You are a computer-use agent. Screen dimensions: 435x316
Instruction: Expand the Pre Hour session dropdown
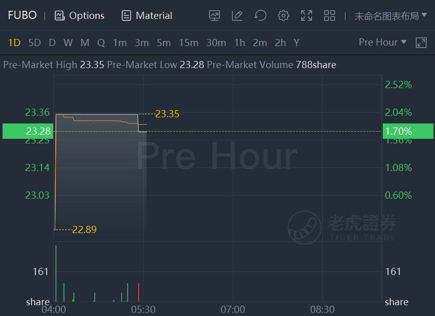point(382,42)
